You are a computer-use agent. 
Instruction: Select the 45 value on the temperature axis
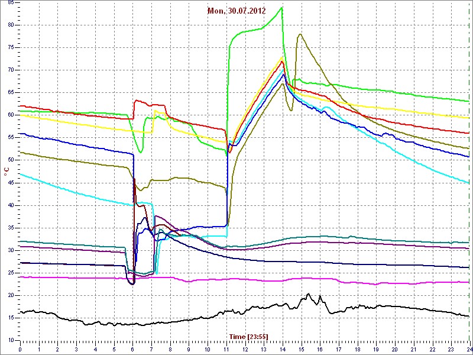pos(11,183)
